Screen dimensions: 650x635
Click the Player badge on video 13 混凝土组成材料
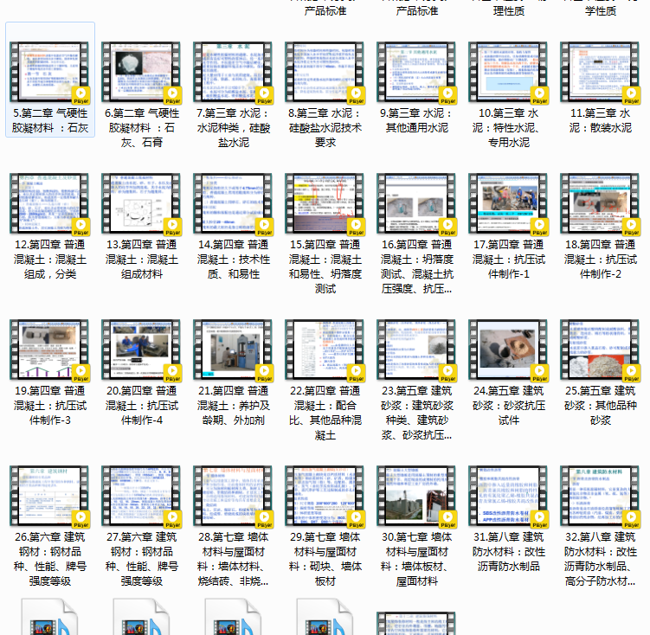[x=172, y=227]
